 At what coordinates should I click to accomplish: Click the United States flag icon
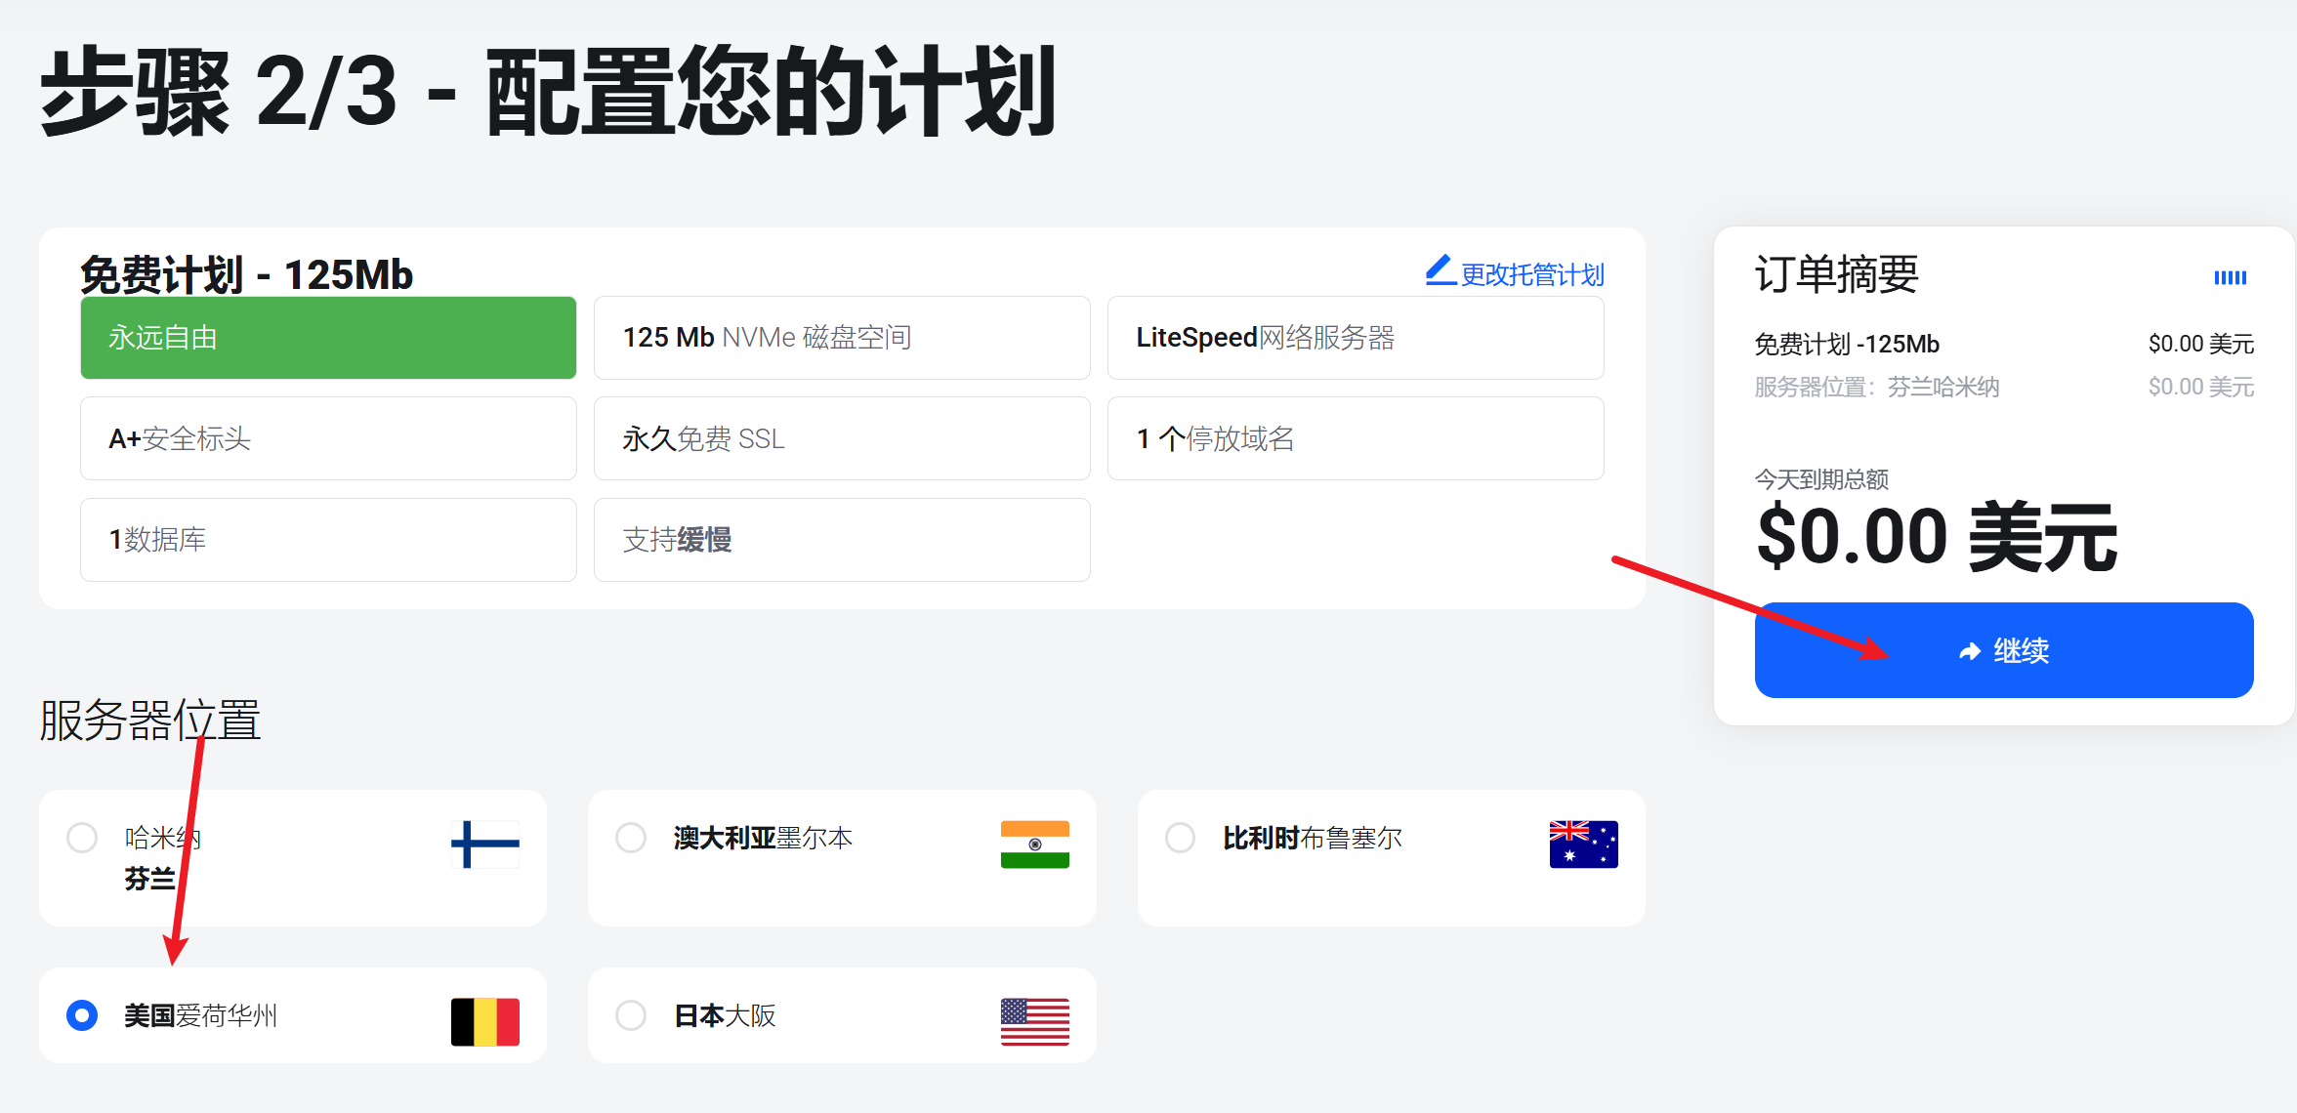pos(1034,1021)
